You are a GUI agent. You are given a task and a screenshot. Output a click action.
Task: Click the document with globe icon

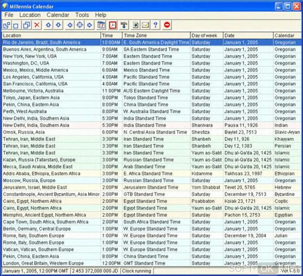point(136,25)
